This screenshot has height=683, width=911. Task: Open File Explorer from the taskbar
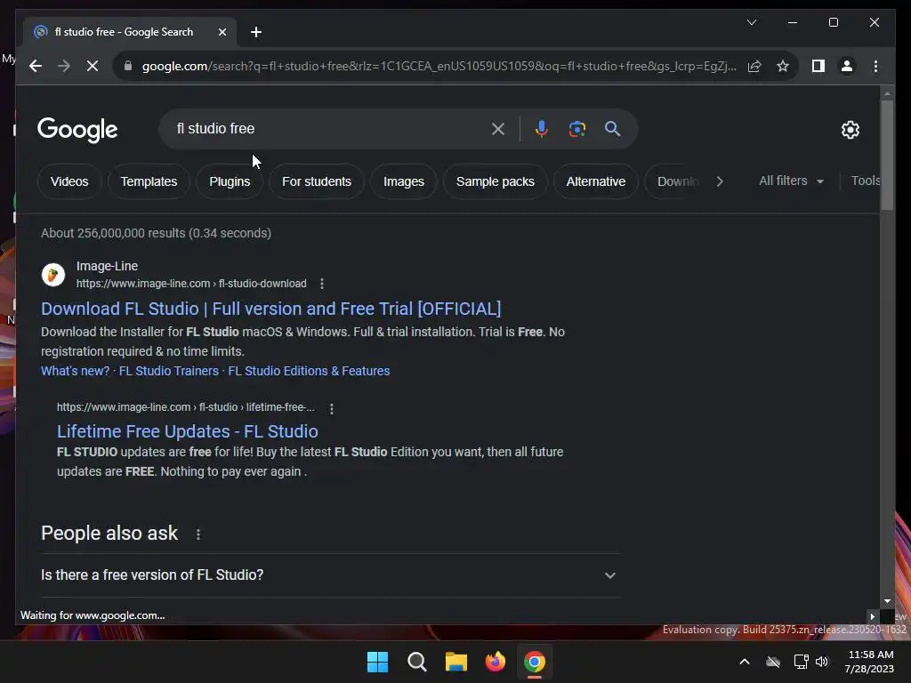(x=456, y=662)
